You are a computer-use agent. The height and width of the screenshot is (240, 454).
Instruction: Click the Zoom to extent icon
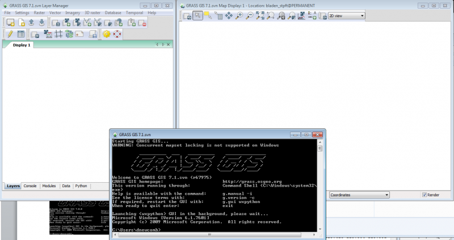262,15
